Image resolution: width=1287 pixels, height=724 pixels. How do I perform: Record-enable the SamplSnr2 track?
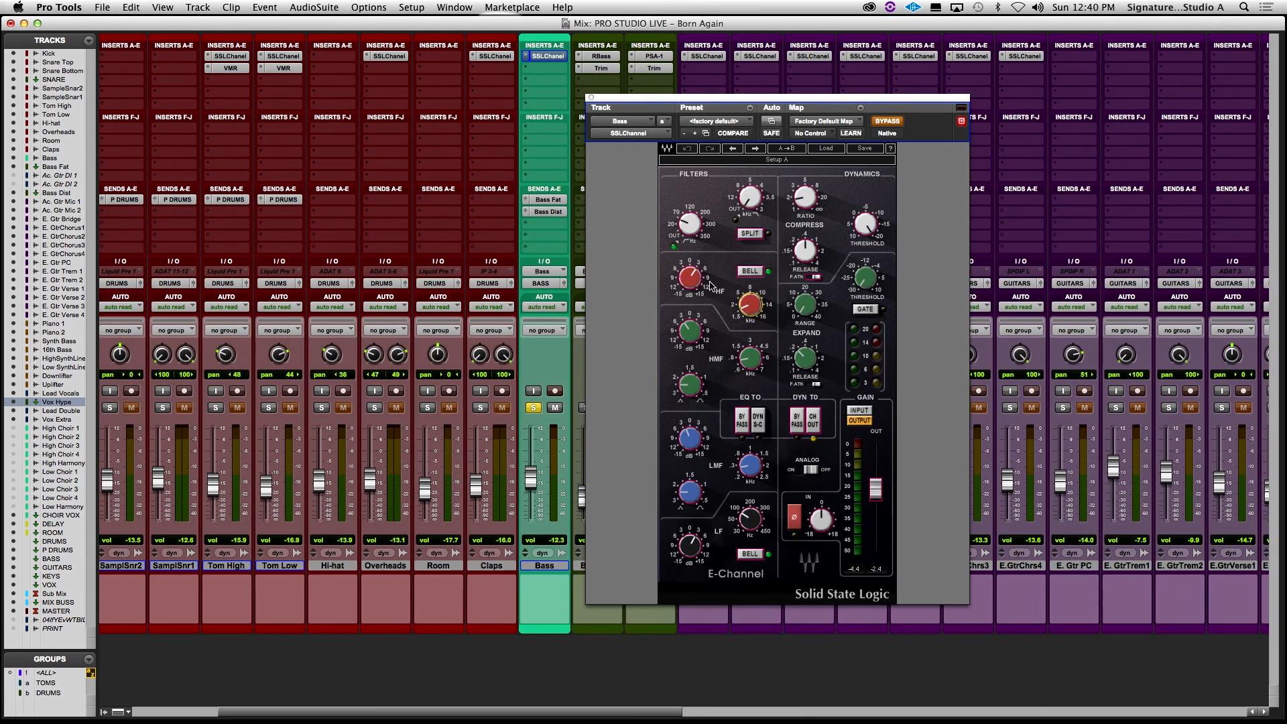pyautogui.click(x=131, y=391)
